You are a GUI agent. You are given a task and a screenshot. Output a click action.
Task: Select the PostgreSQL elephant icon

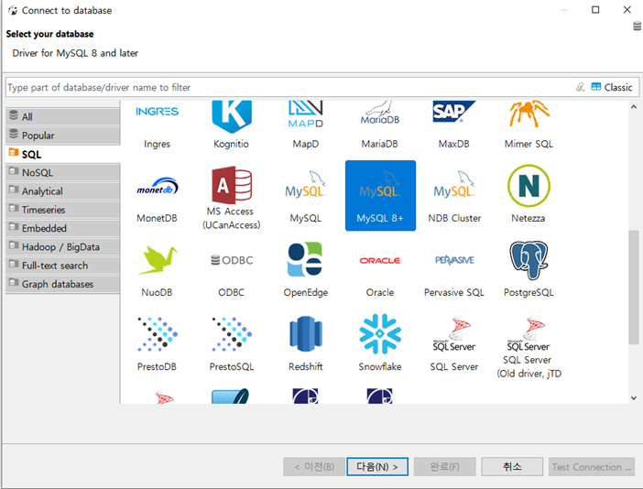pos(529,269)
